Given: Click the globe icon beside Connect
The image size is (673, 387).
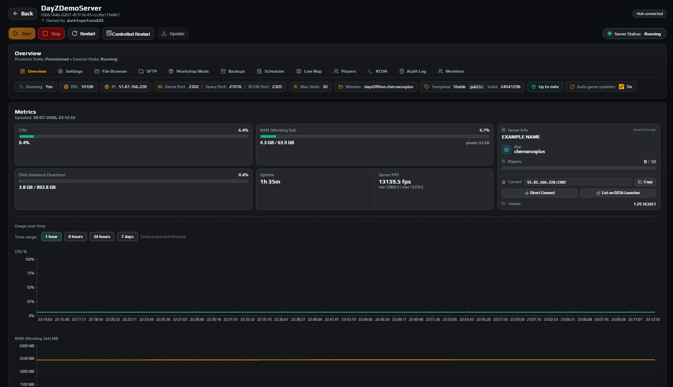Looking at the screenshot, I should 504,182.
